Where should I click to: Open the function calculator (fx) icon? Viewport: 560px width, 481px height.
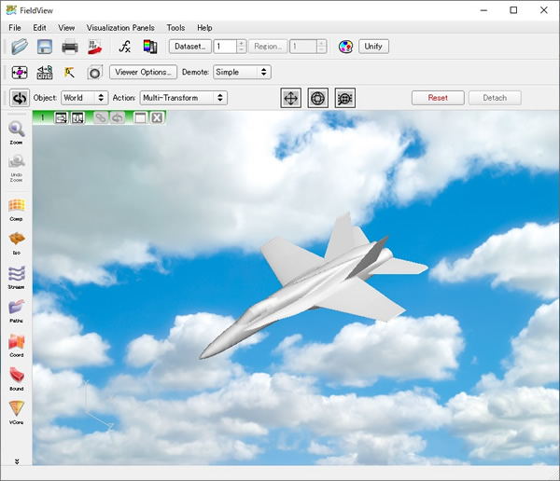[x=124, y=47]
